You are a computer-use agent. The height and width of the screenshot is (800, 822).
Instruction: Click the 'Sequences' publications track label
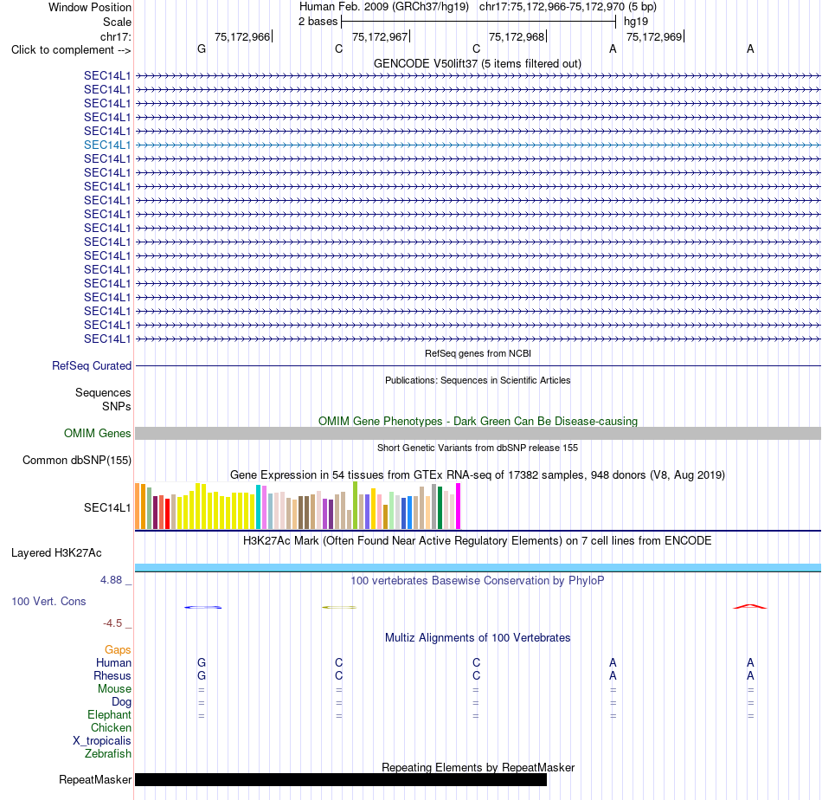[x=103, y=392]
